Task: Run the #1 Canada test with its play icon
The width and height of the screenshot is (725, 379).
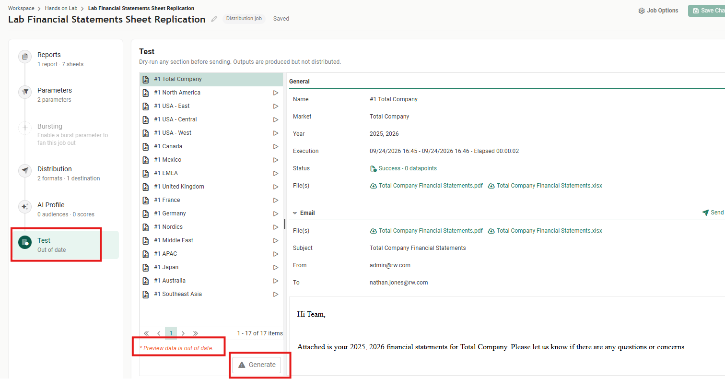Action: (x=276, y=146)
